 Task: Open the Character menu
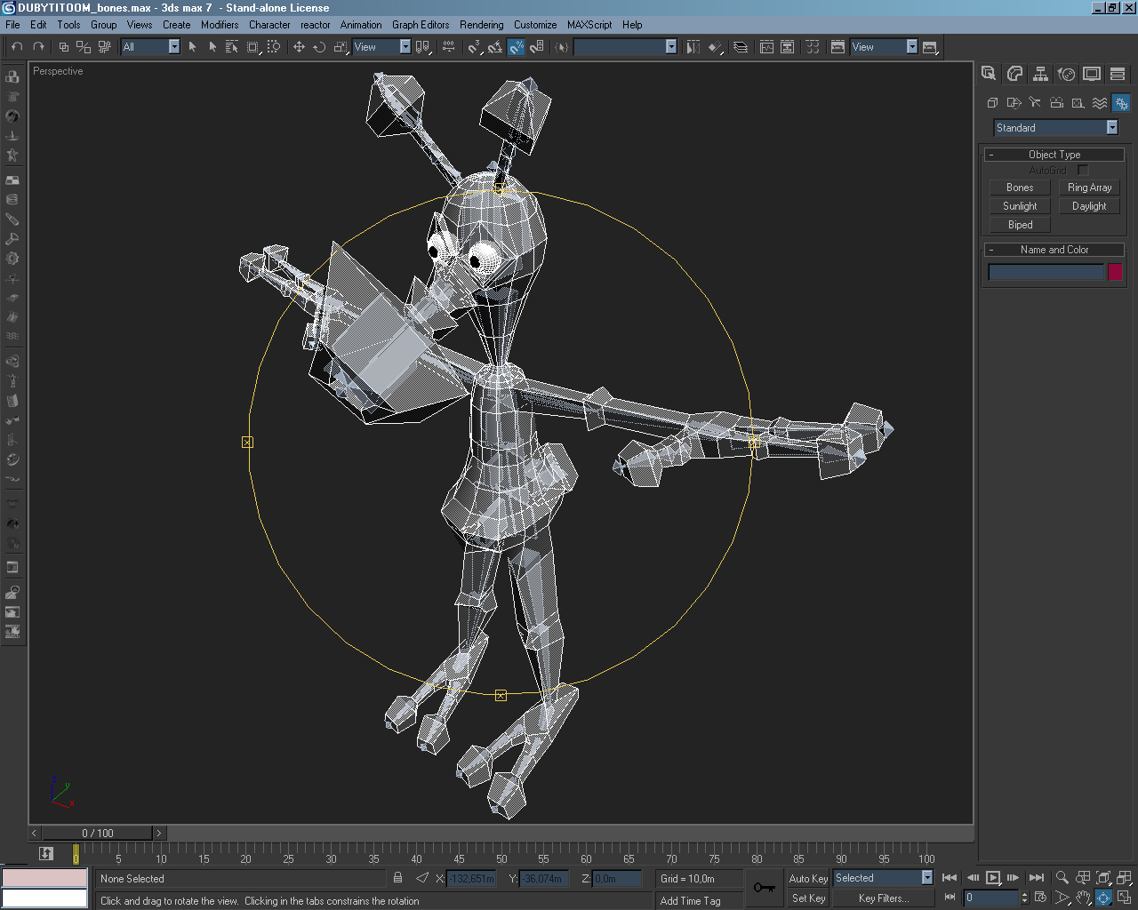(x=269, y=25)
